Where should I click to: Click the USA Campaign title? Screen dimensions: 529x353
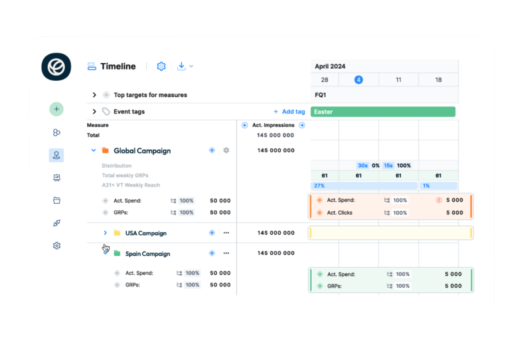[146, 233]
